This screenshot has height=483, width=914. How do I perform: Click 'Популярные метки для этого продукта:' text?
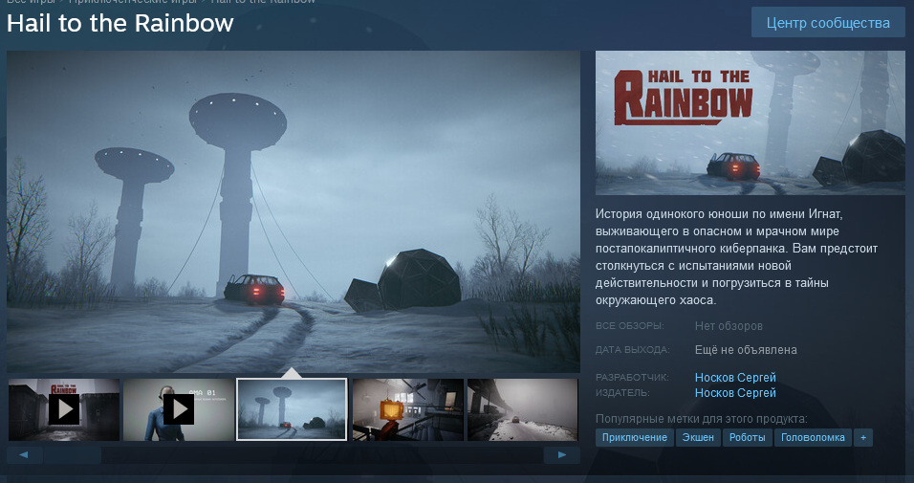click(701, 419)
